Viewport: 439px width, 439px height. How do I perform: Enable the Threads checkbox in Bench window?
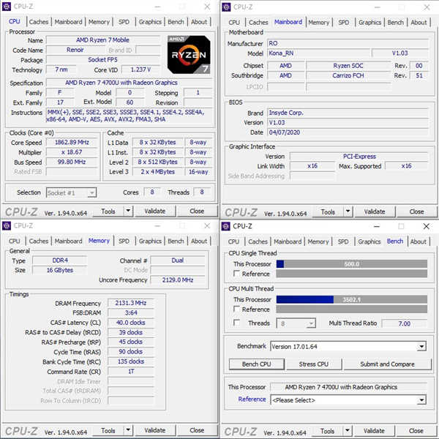pos(237,323)
